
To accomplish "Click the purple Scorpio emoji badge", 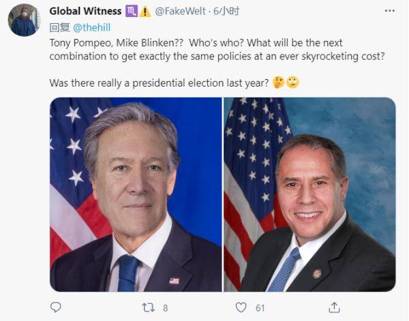I will (133, 12).
